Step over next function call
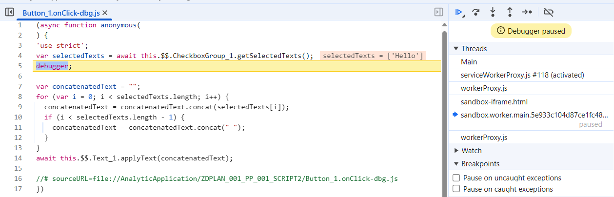 tap(476, 12)
